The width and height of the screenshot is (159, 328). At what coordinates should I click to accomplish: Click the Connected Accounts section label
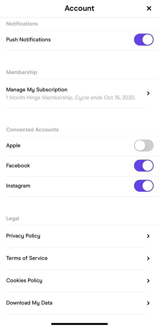pos(32,130)
